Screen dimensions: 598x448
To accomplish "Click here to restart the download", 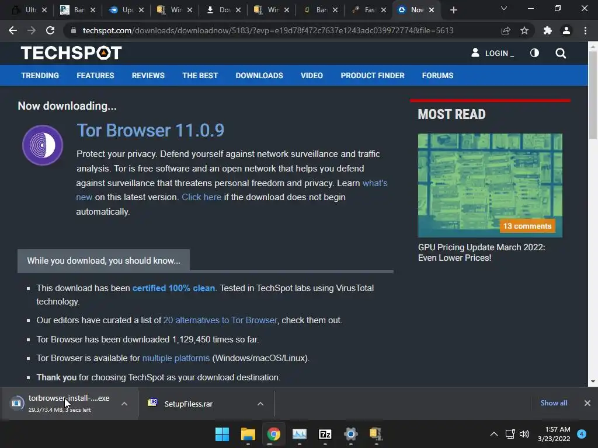I will coord(201,197).
